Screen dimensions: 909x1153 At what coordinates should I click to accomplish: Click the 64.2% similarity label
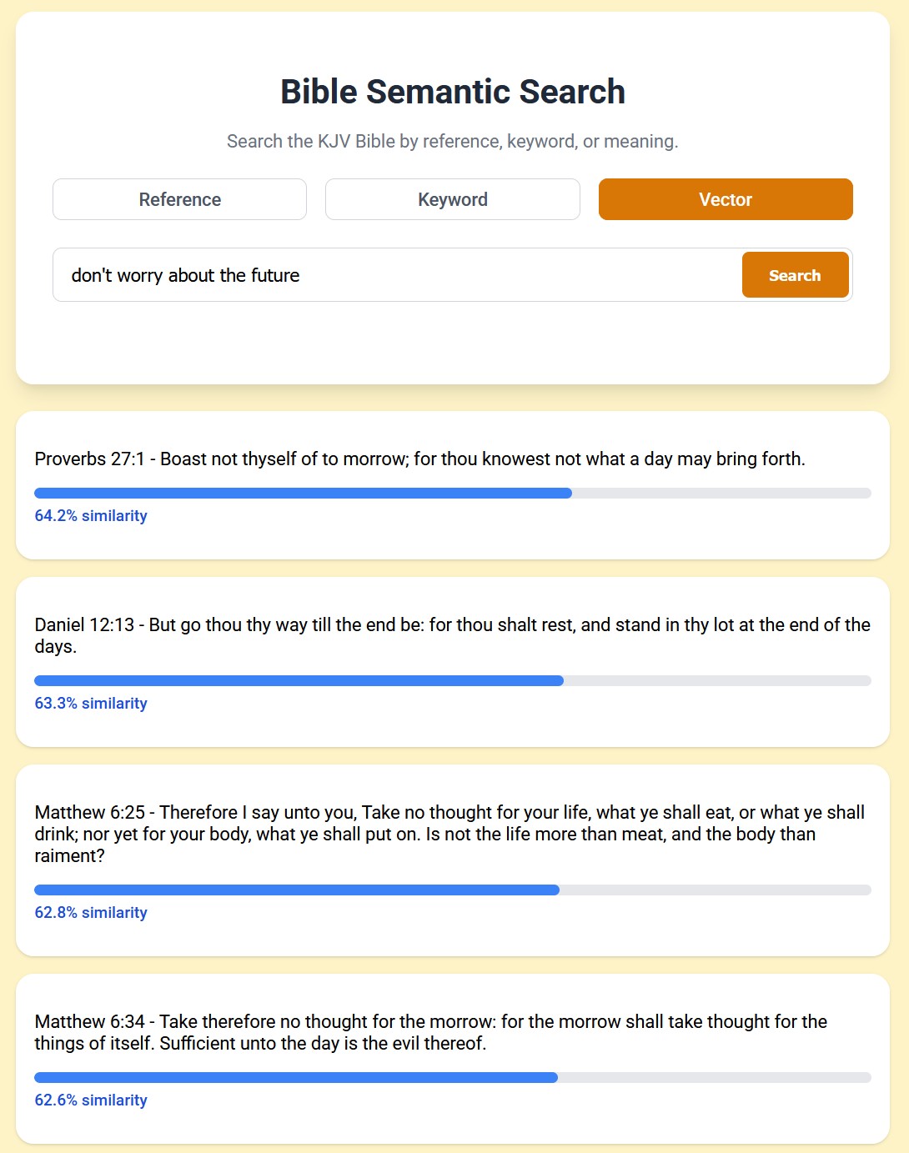(x=91, y=516)
